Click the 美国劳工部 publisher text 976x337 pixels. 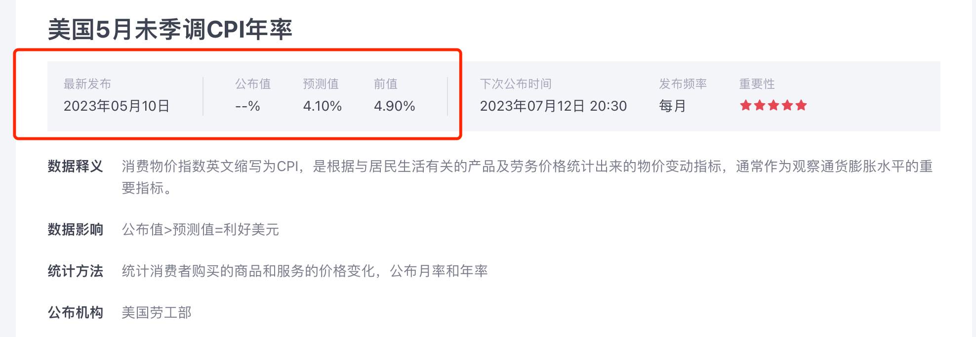[x=157, y=313]
